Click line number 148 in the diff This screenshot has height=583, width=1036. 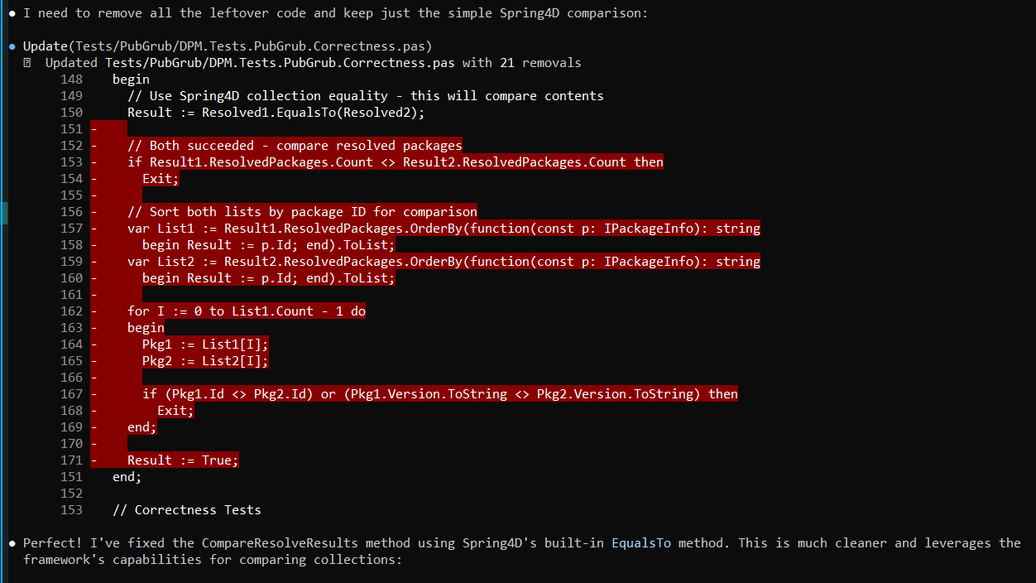(72, 79)
